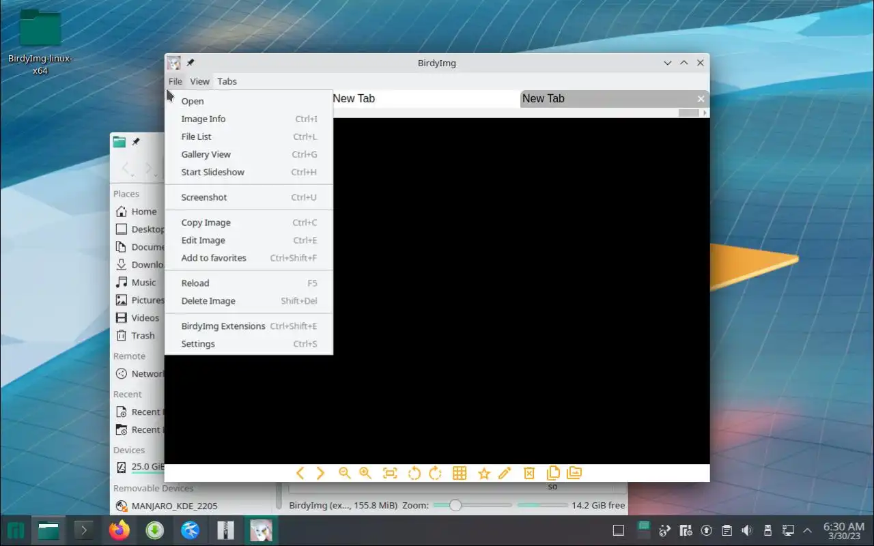The image size is (874, 546).
Task: Open BirdyImg Extensions
Action: click(x=249, y=326)
